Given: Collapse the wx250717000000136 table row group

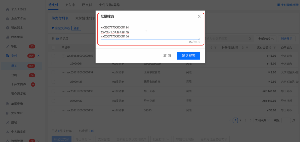Looking at the screenshot, I should pyautogui.click(x=63, y=91).
